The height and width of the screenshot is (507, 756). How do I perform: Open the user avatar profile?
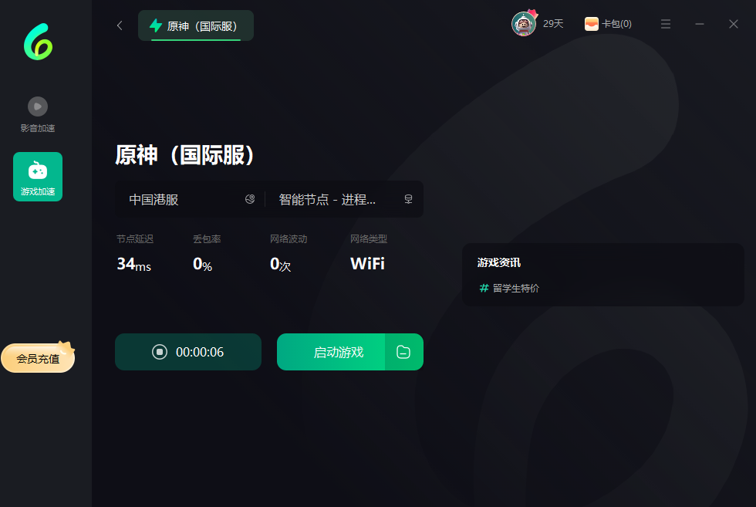(x=524, y=24)
